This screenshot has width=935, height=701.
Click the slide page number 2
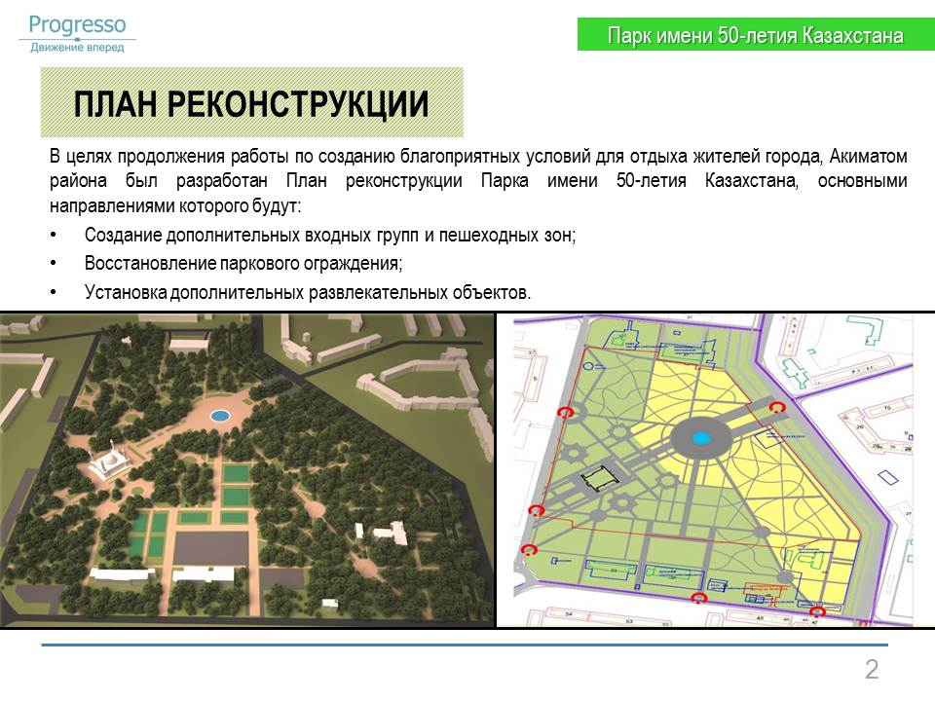point(871,670)
